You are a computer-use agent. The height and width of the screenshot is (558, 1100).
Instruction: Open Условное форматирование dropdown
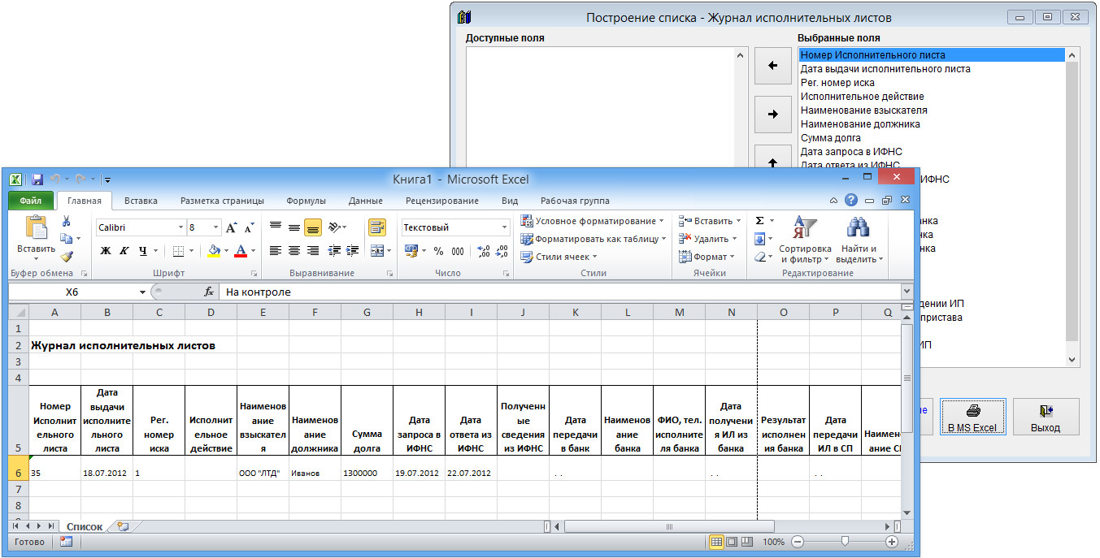(593, 221)
